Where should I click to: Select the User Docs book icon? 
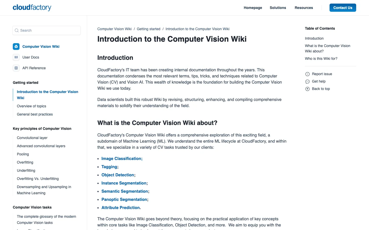(x=16, y=57)
